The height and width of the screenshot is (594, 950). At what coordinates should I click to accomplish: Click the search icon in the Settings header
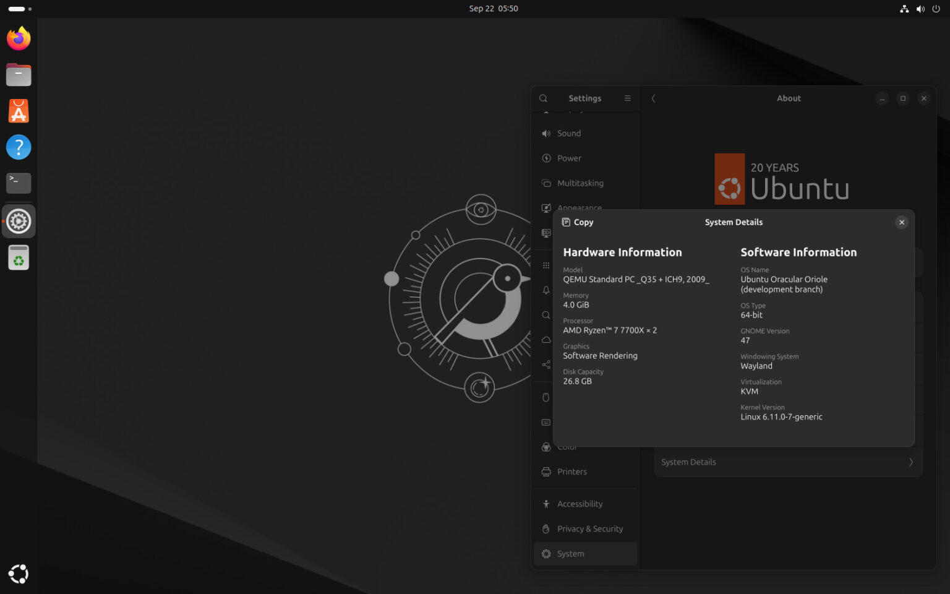(543, 98)
